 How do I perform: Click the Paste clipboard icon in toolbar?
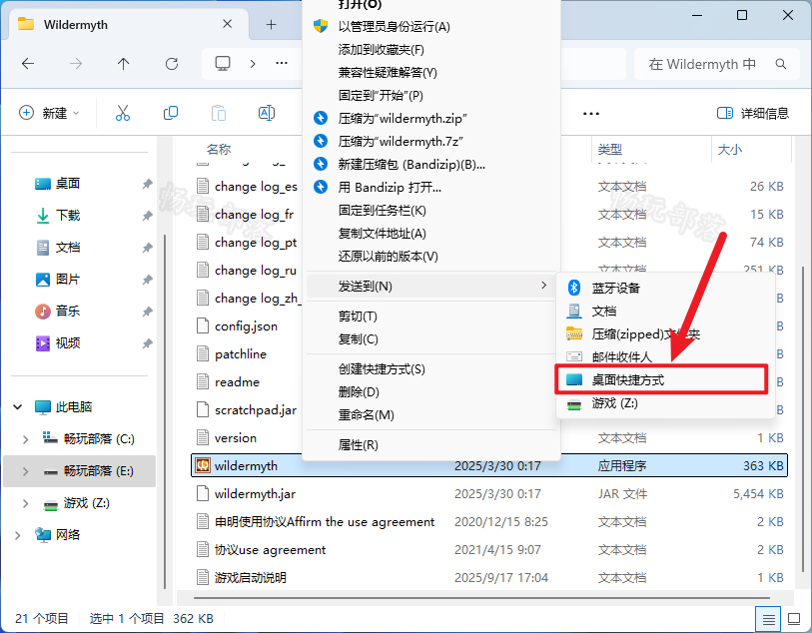219,113
